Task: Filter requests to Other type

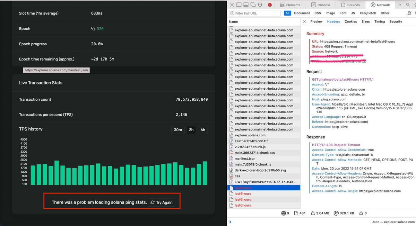Action: click(385, 13)
